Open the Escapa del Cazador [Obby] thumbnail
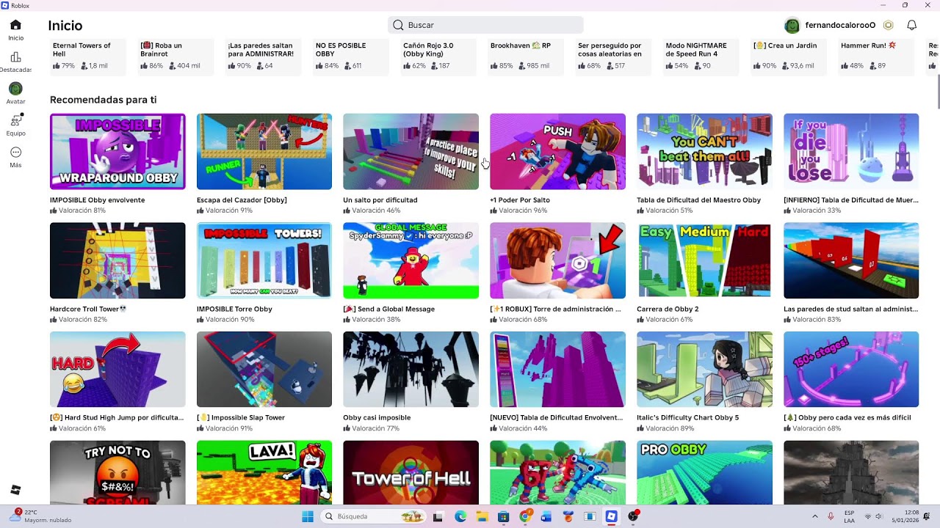The image size is (940, 528). 264,152
